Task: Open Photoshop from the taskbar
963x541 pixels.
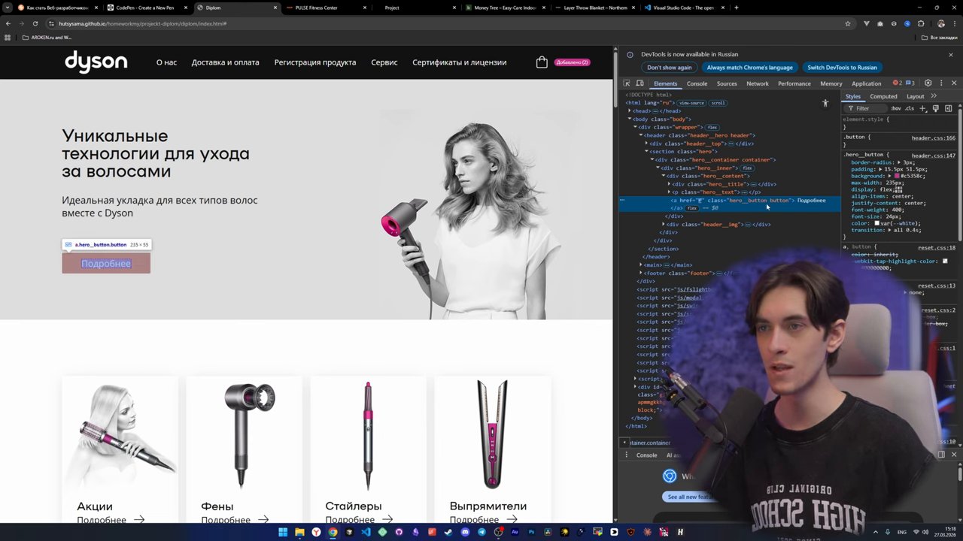Action: tap(531, 532)
